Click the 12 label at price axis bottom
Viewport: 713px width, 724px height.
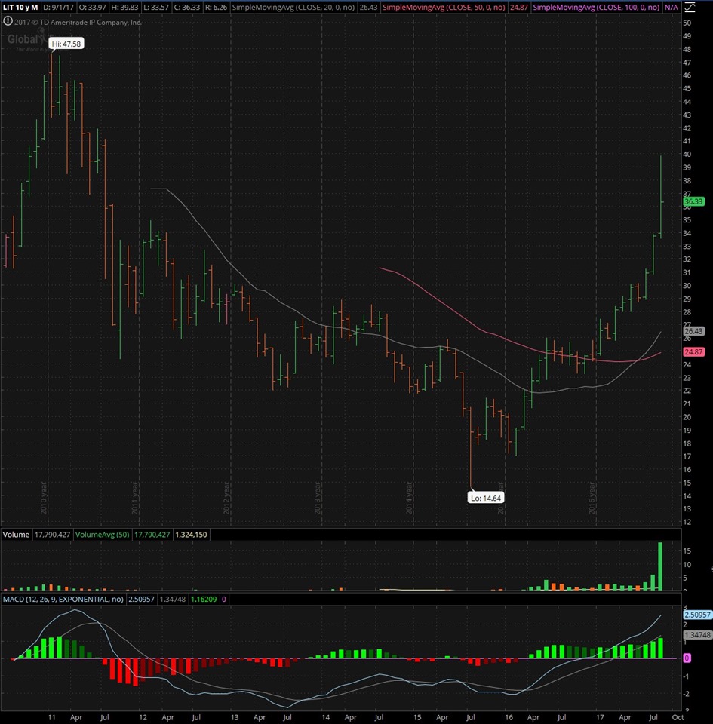click(687, 522)
